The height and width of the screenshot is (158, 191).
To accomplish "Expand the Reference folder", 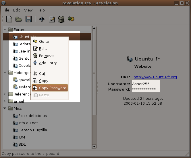I will (5, 94).
